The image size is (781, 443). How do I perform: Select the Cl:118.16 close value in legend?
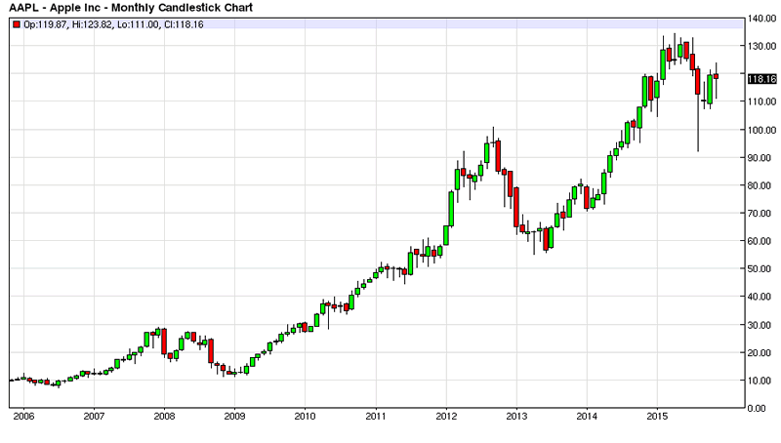183,24
